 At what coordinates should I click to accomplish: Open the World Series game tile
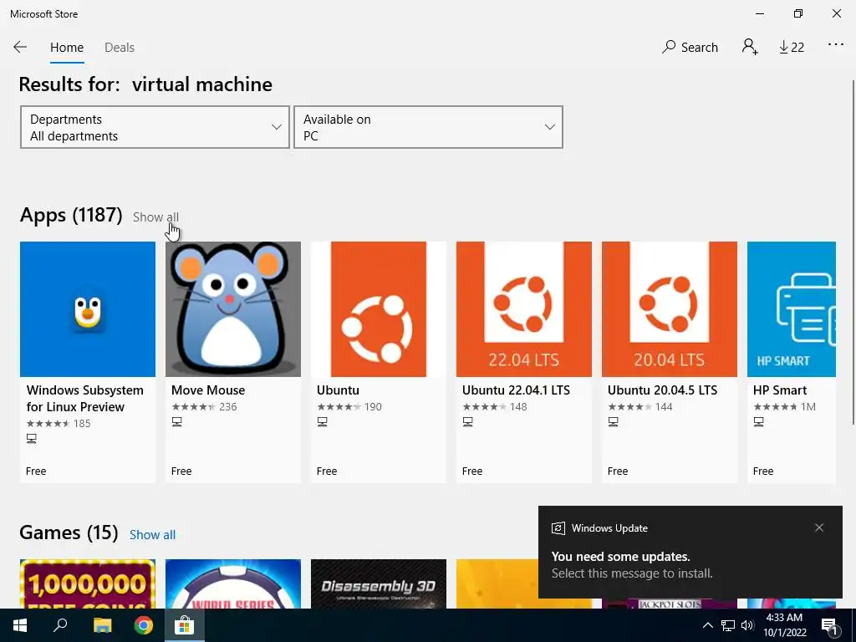(233, 583)
